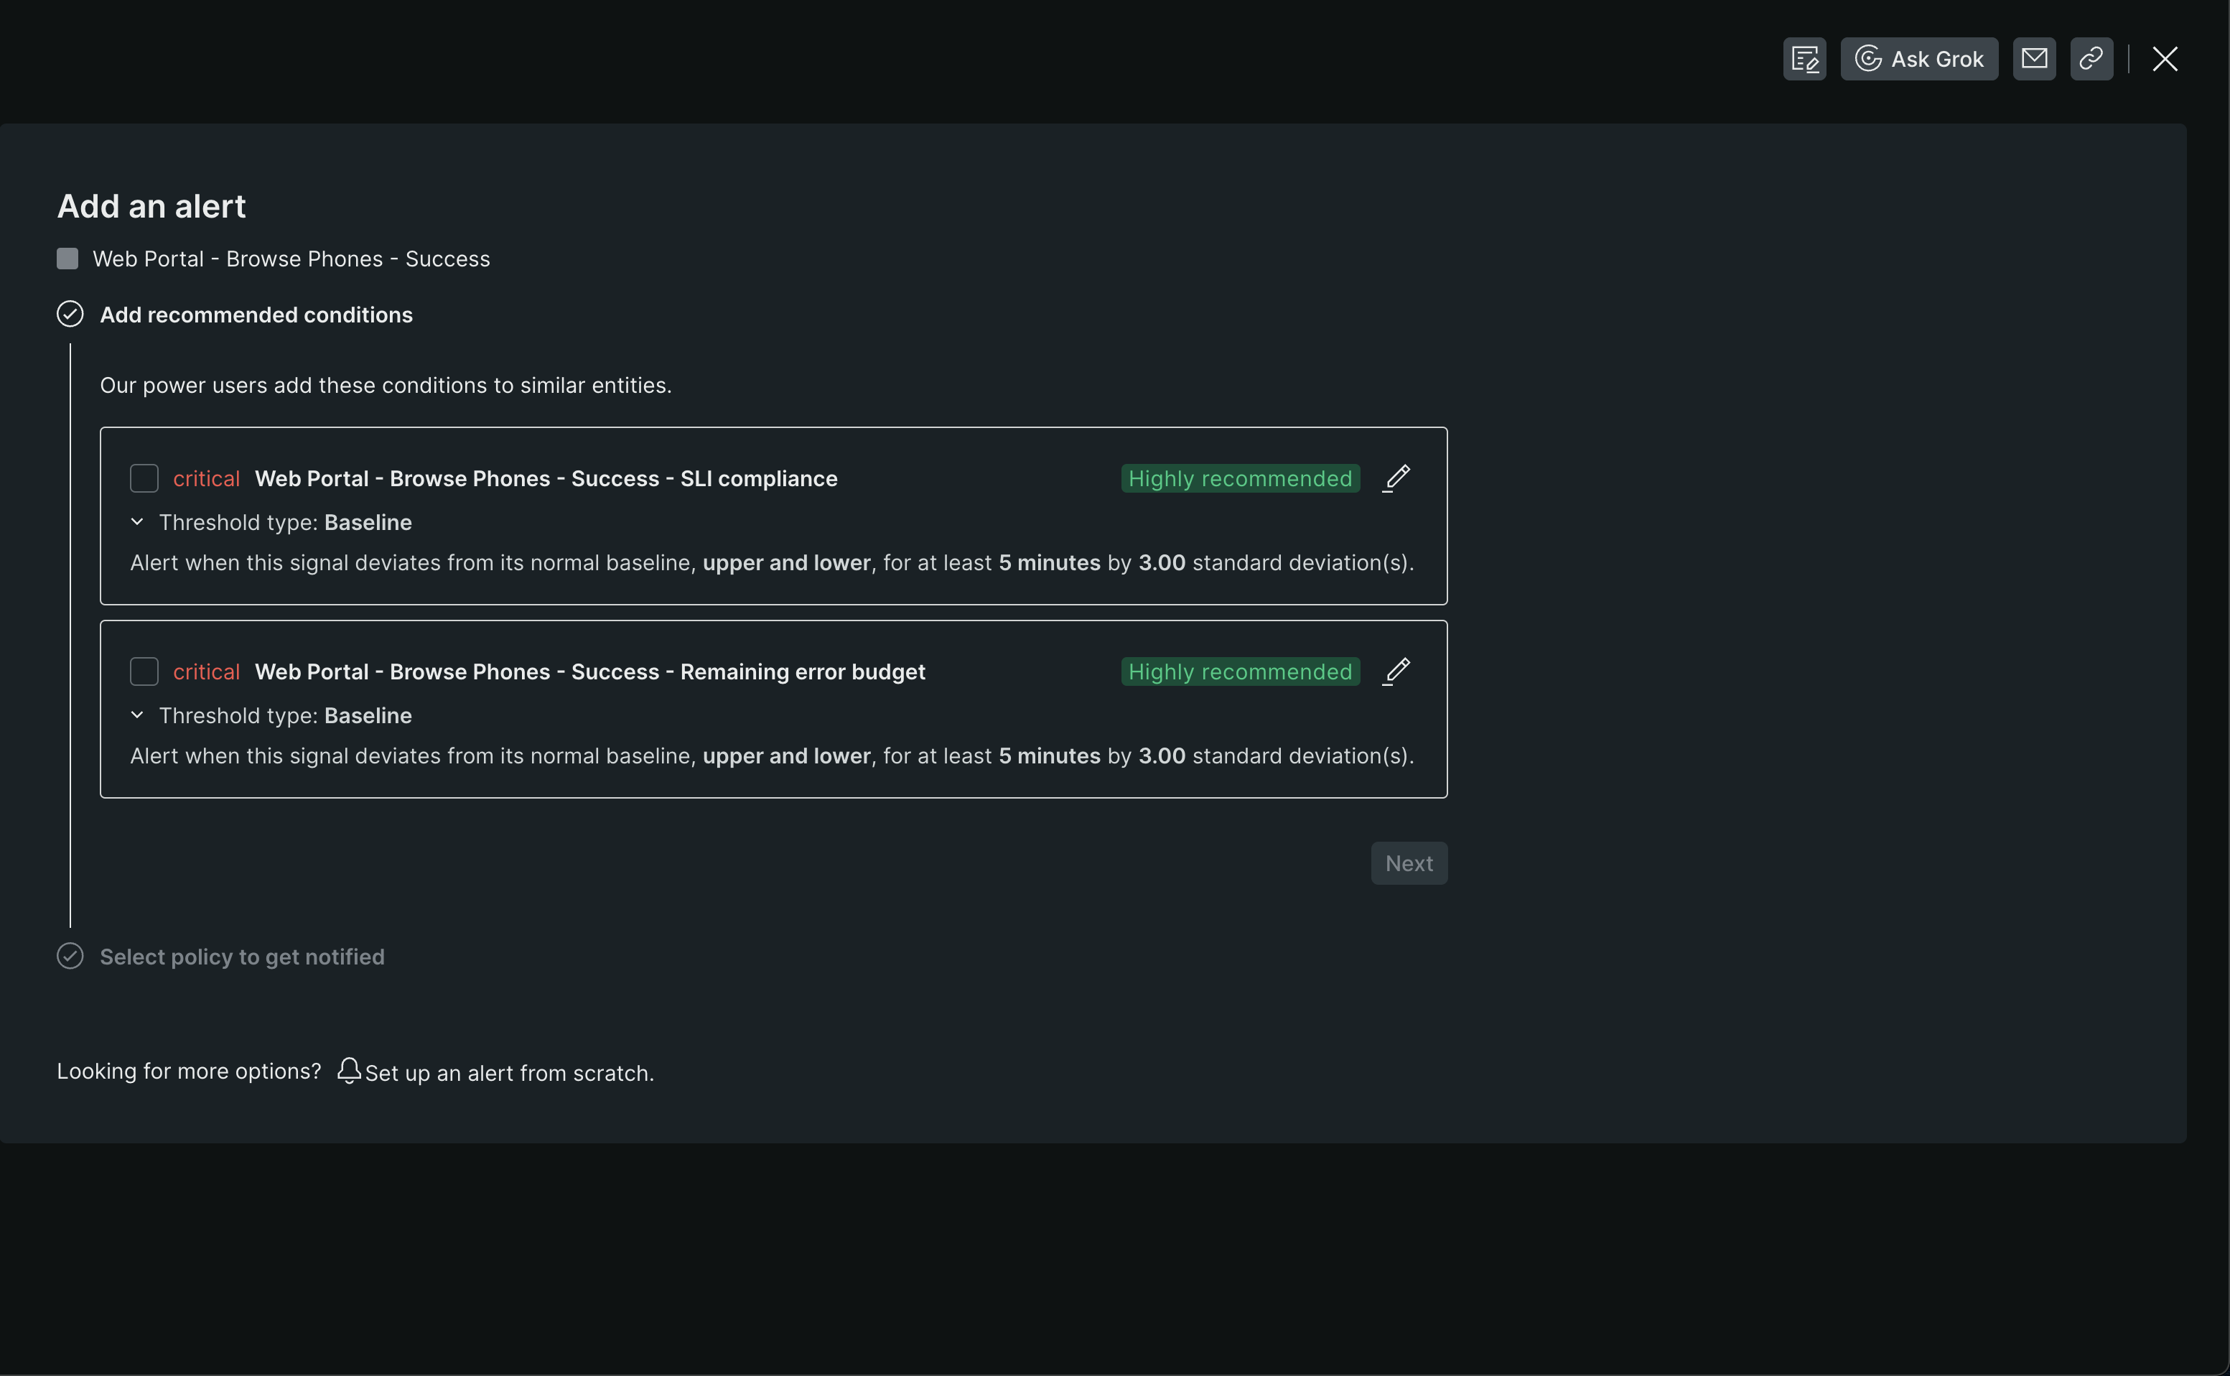Click the Ask Grok button
The height and width of the screenshot is (1376, 2230).
1919,59
